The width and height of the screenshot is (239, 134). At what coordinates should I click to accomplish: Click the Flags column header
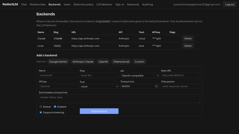[x=172, y=32]
